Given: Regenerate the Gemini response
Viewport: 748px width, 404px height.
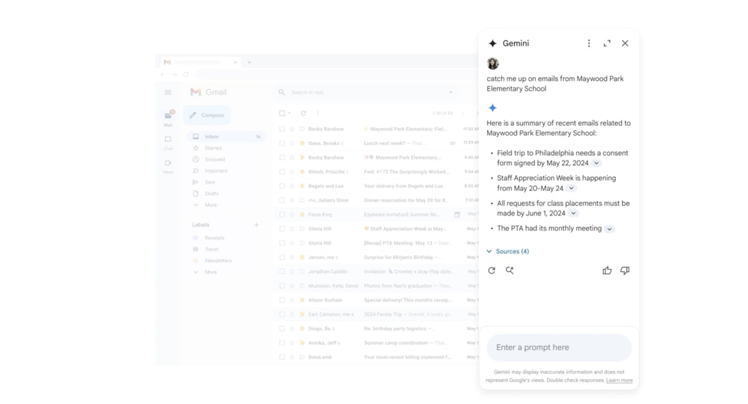Looking at the screenshot, I should 491,270.
